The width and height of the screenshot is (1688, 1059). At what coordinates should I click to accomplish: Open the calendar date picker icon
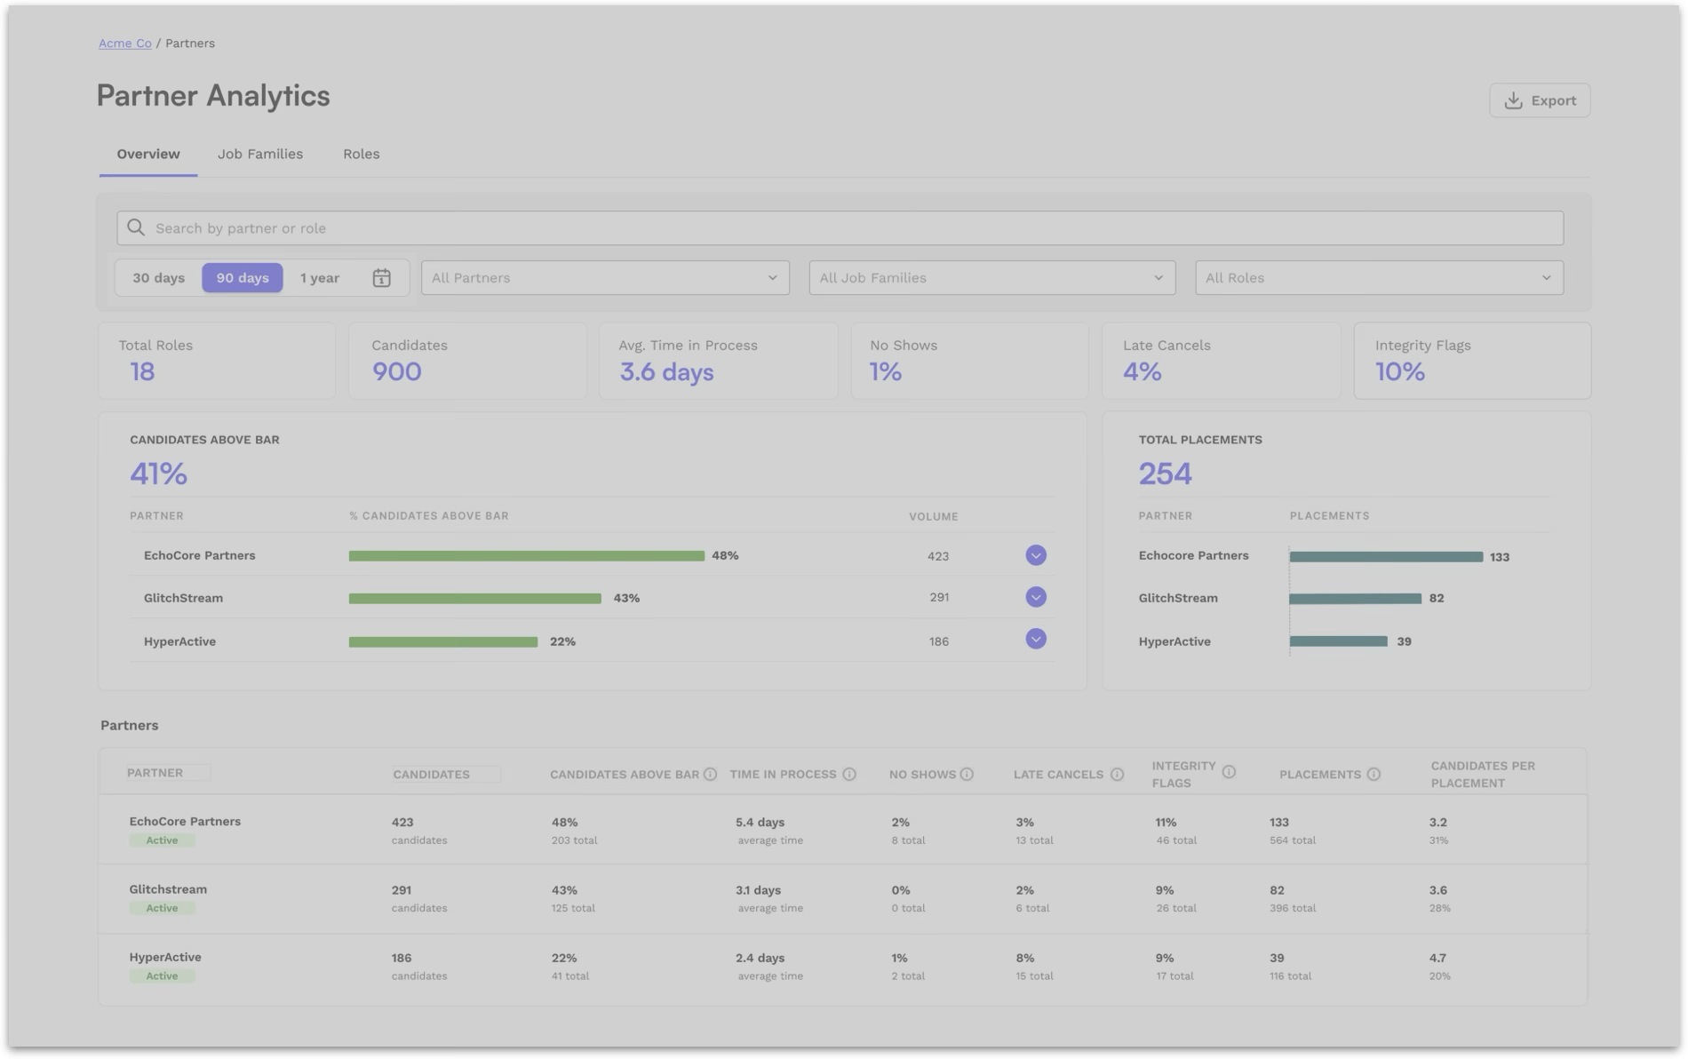point(381,278)
